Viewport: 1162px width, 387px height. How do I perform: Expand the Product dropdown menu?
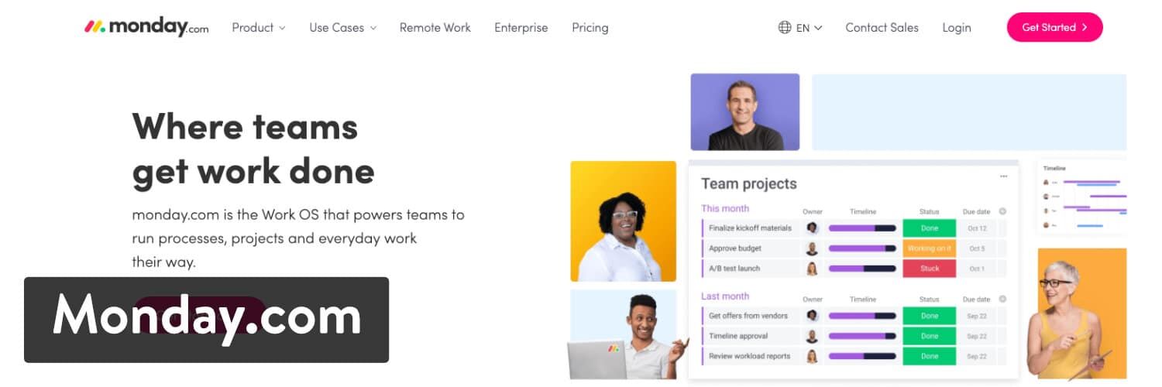pos(258,27)
